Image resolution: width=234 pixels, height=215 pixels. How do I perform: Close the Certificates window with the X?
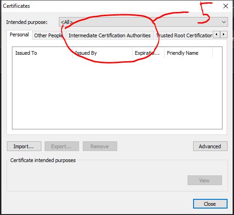(226, 6)
